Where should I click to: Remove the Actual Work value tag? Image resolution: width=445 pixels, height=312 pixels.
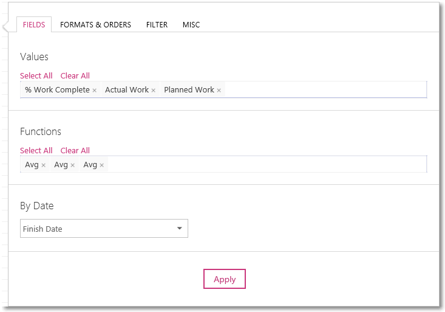click(153, 91)
